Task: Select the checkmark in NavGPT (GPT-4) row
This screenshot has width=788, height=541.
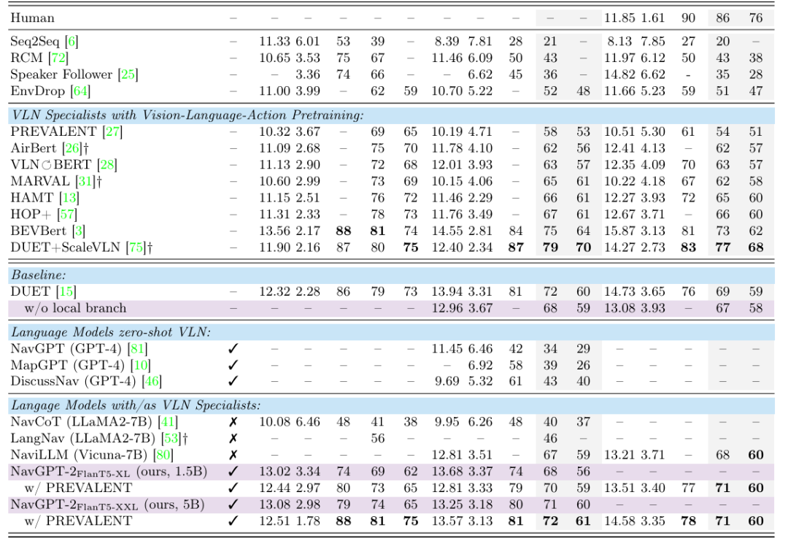Action: [233, 349]
